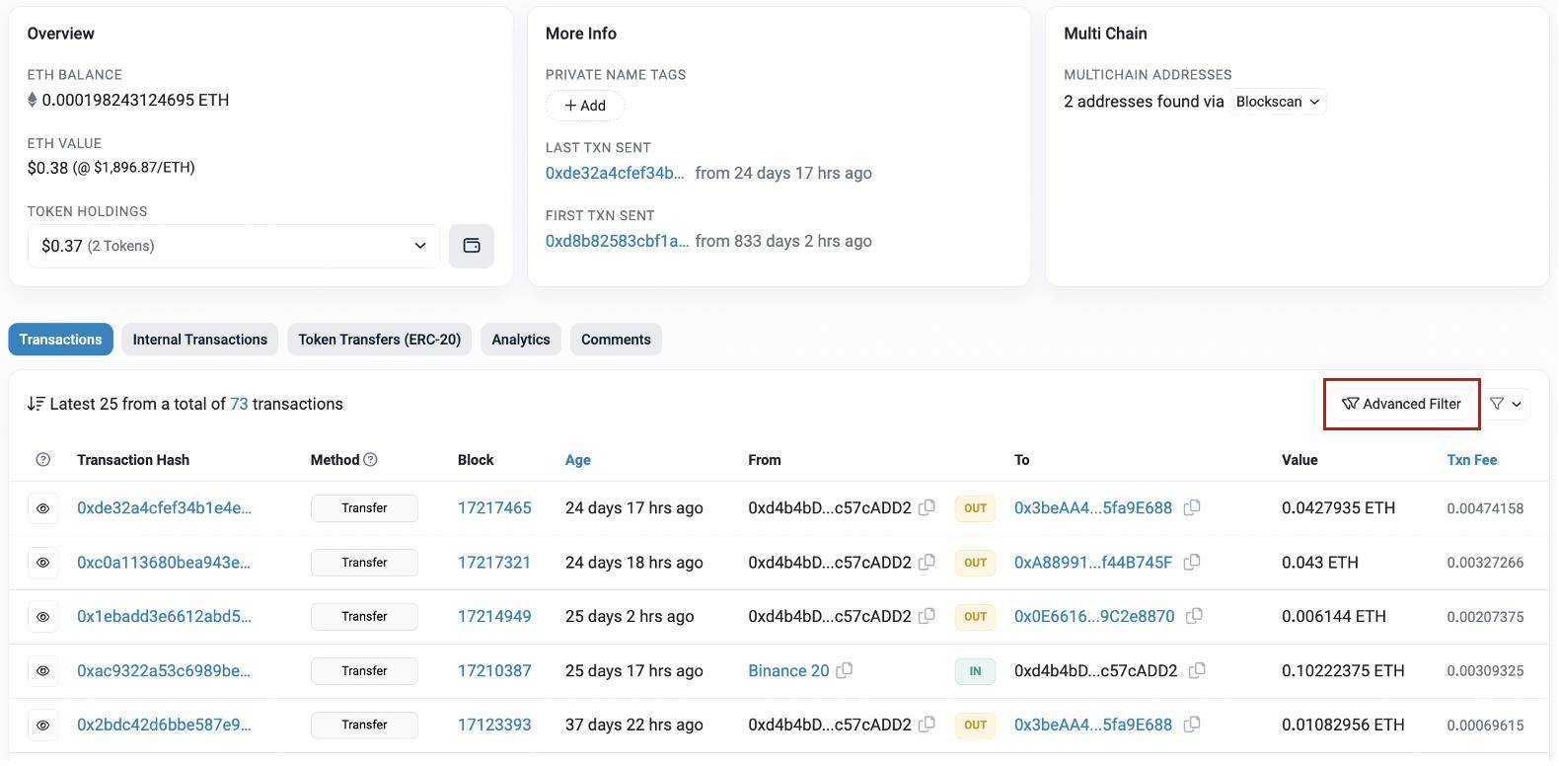Expand the Token Holdings dropdown
Viewport: 1559px width, 766px height.
pyautogui.click(x=233, y=246)
